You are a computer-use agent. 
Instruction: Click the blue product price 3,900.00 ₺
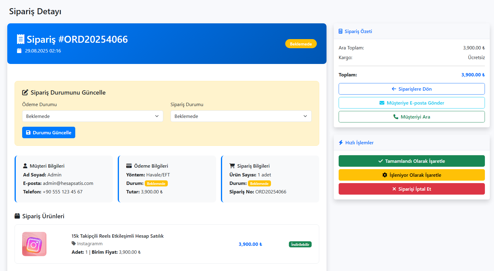(250, 244)
